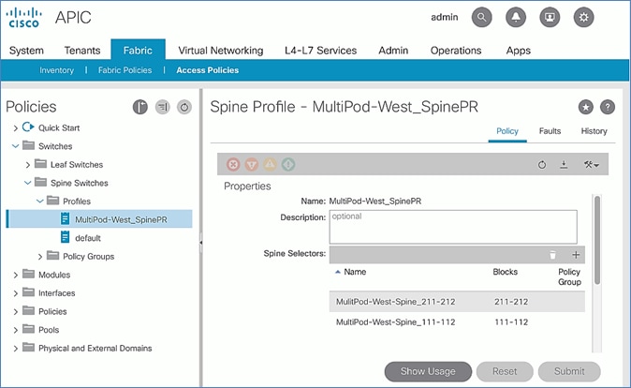Open the Virtual Networking menu

point(221,51)
